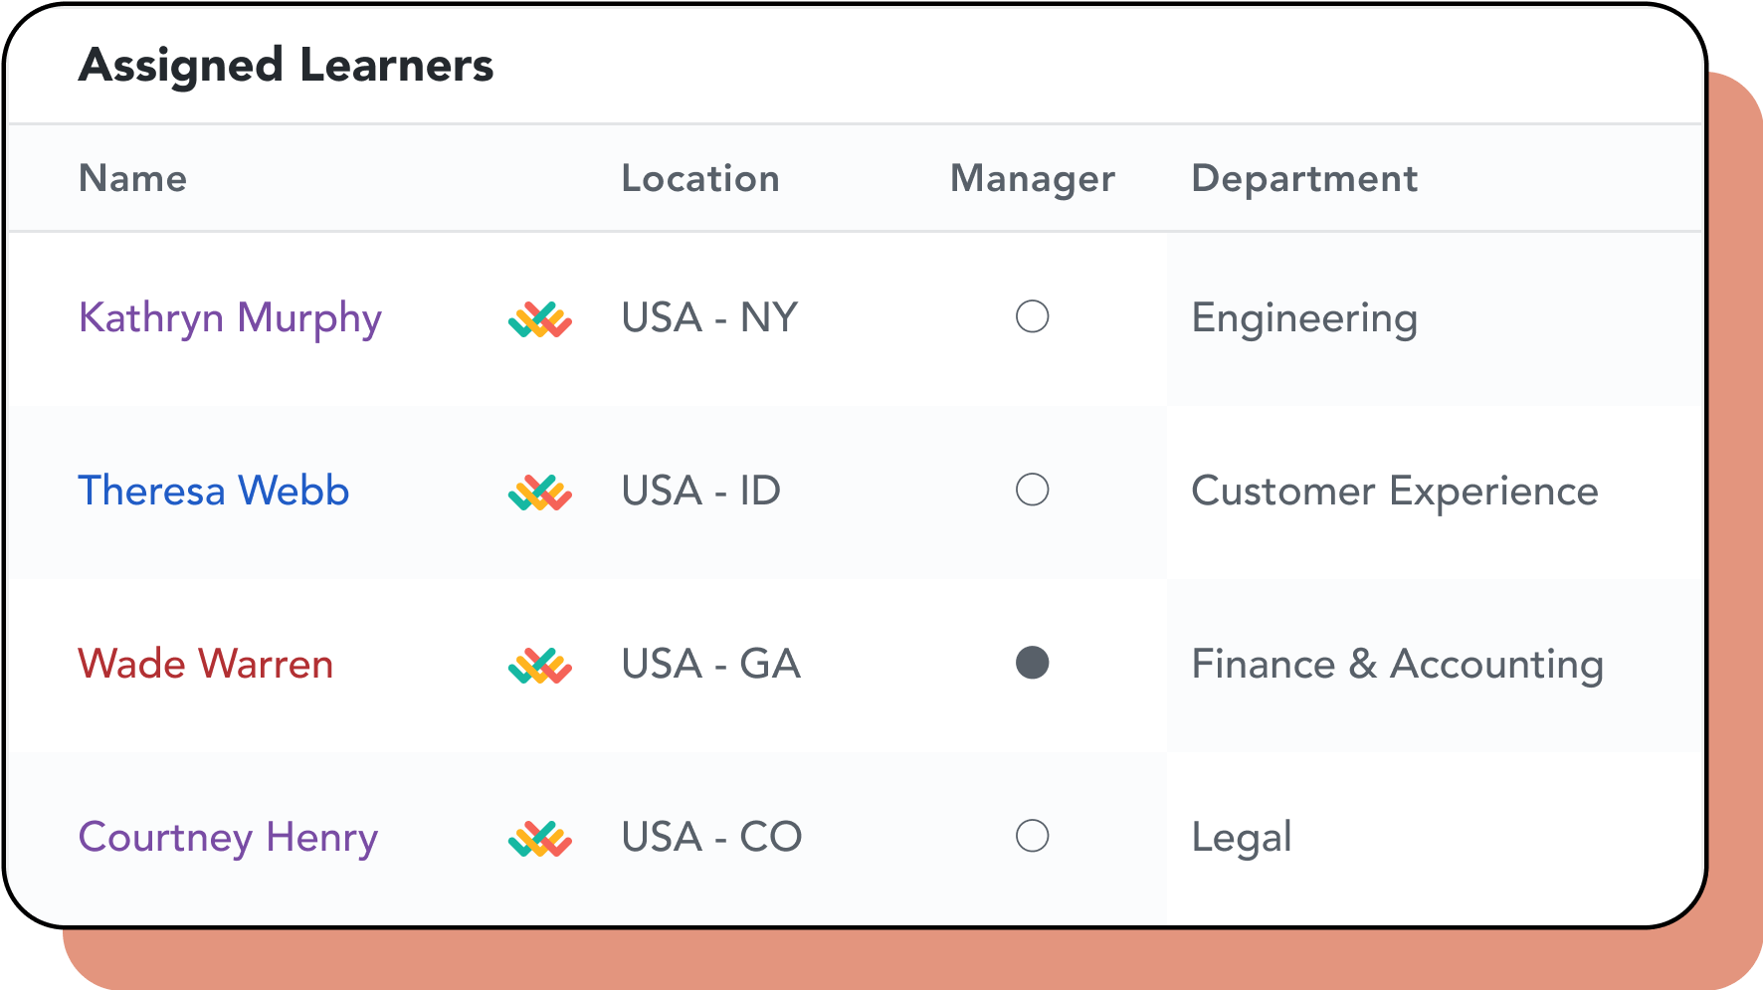Screen dimensions: 1763x990
Task: Click the USA - CO location cell
Action: tap(711, 837)
